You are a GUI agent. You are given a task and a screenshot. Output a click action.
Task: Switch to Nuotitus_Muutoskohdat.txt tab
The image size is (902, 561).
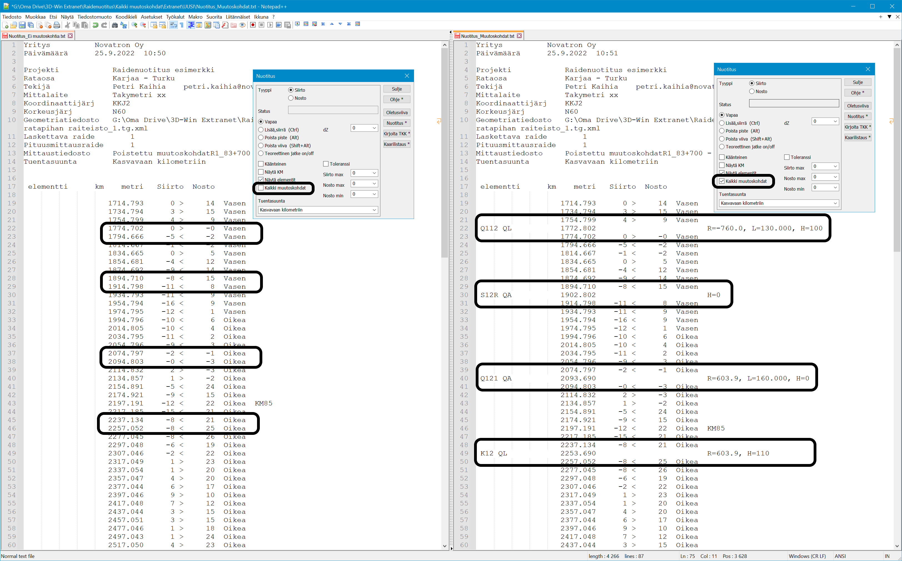pyautogui.click(x=488, y=36)
